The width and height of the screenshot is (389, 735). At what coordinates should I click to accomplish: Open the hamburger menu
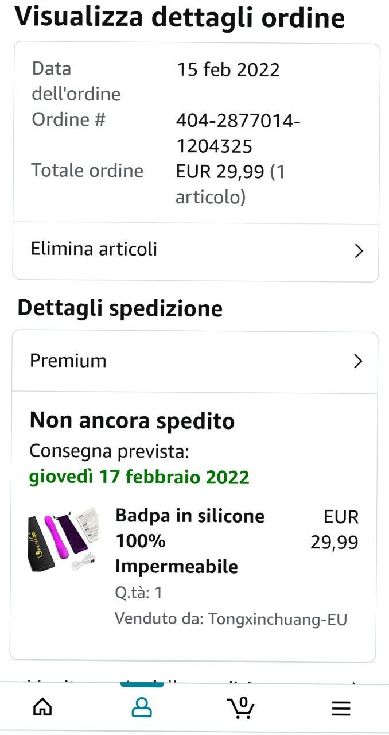341,709
